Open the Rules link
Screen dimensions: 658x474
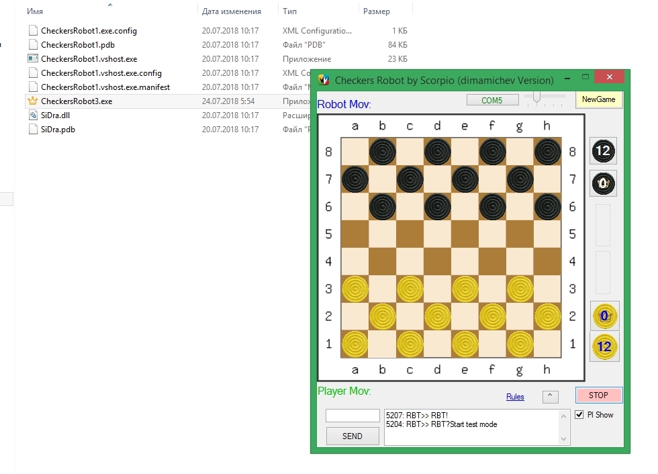click(515, 397)
